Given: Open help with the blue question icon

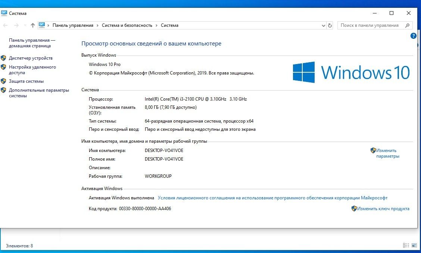Looking at the screenshot, I should coord(414,36).
